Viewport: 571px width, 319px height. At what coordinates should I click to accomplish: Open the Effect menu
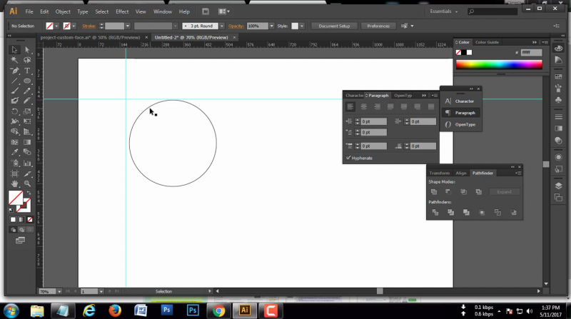(x=122, y=11)
